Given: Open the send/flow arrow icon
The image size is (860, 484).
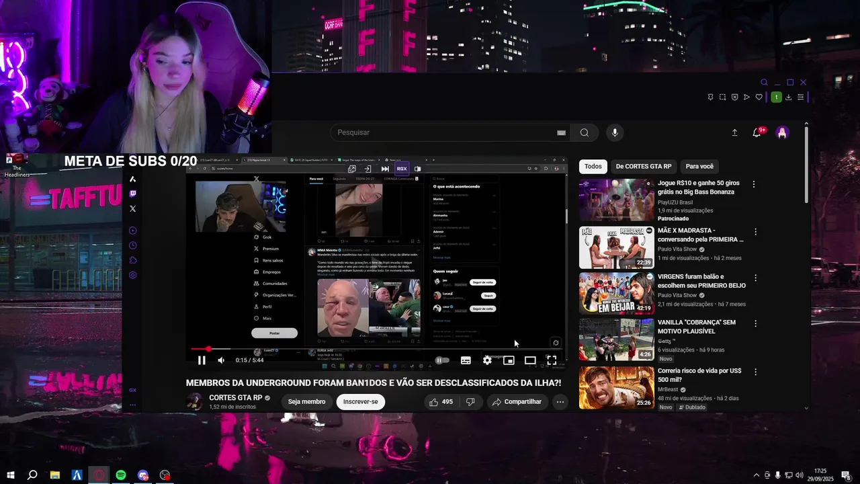Looking at the screenshot, I should coord(746,97).
